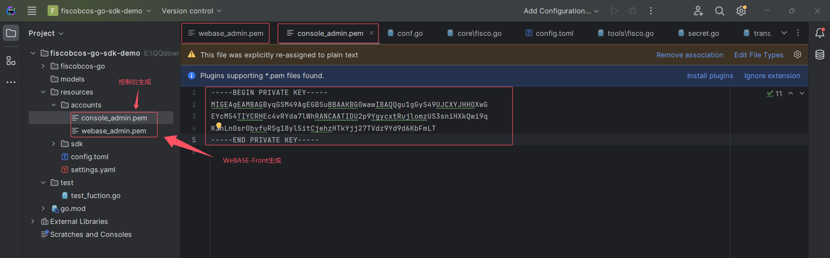Viewport: 830px width, 258px height.
Task: Open editor tab options vertical dots
Action: coord(798,33)
